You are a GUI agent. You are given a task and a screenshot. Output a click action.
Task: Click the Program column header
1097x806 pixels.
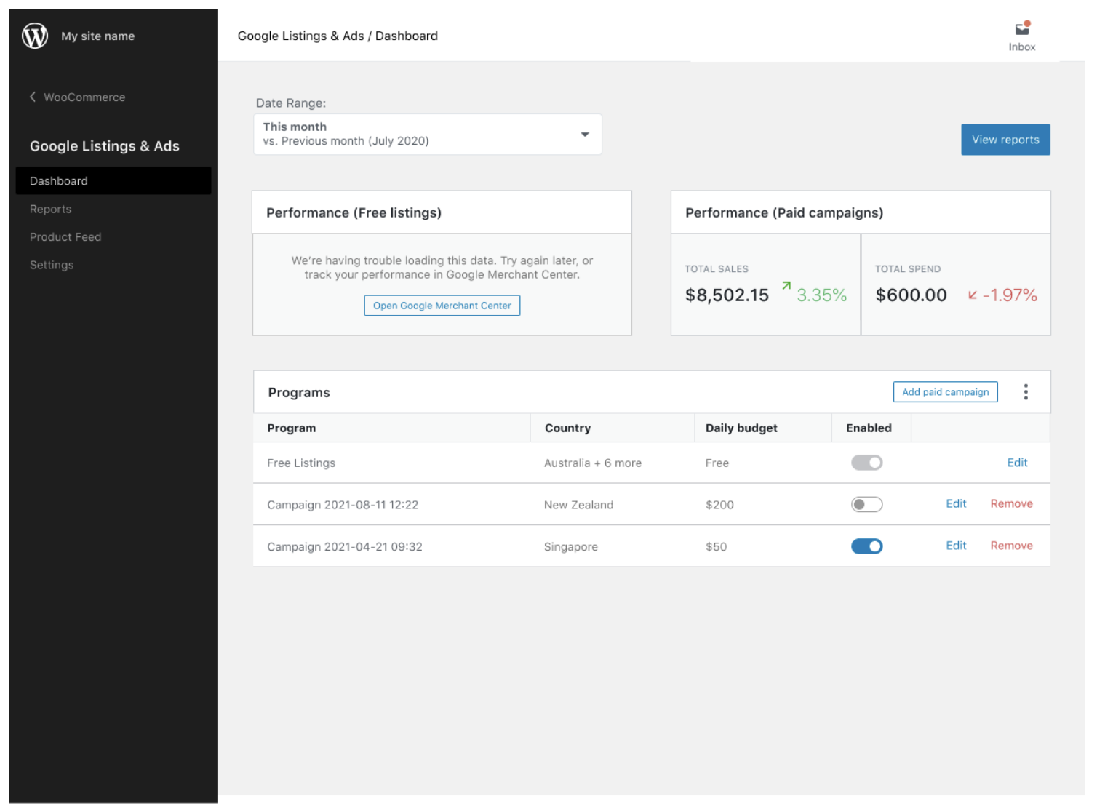click(x=291, y=428)
